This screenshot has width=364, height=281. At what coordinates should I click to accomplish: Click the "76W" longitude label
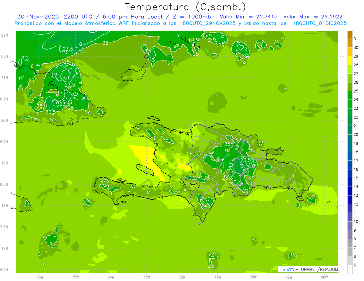tap(40, 277)
